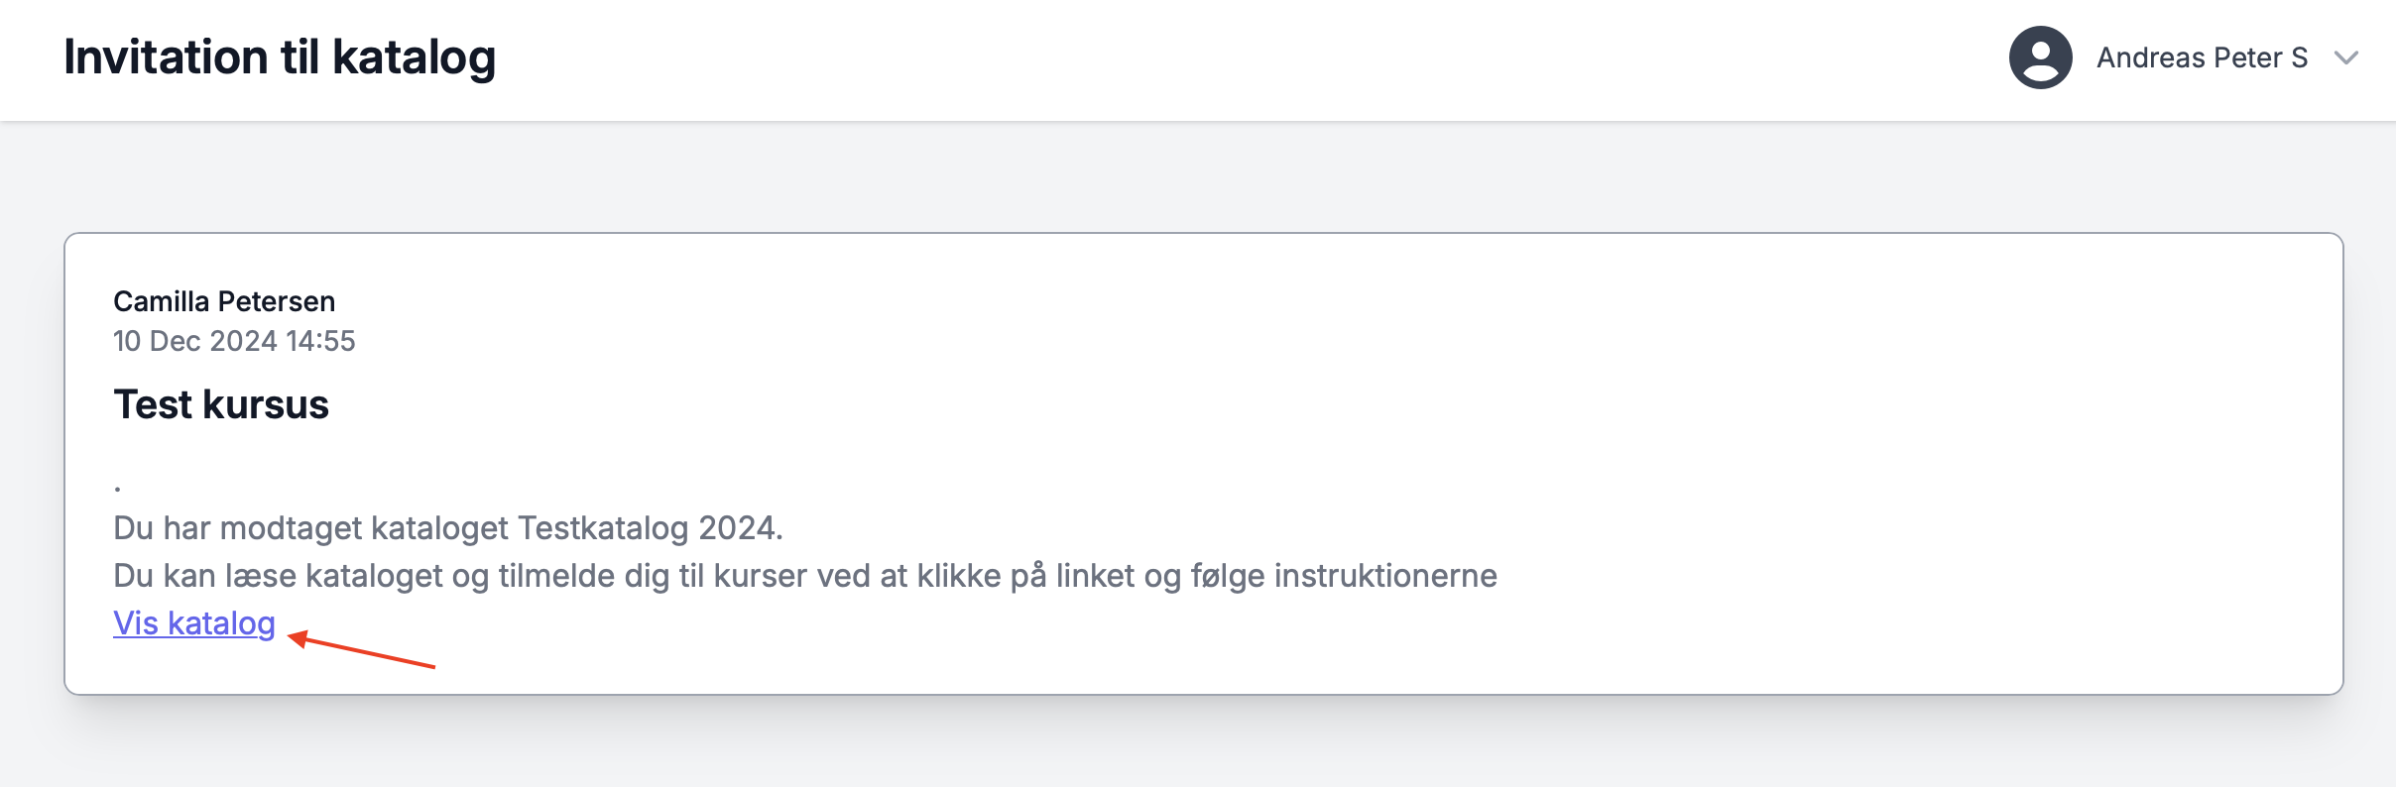Click sender name Camilla Petersen

click(x=224, y=301)
